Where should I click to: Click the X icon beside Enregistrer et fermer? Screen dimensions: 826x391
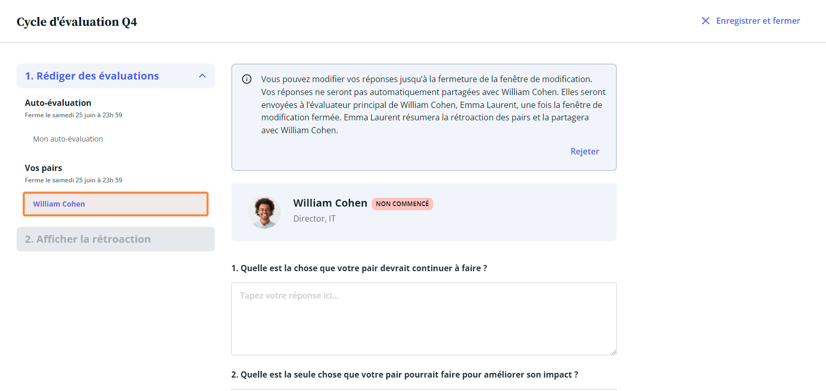pos(705,21)
